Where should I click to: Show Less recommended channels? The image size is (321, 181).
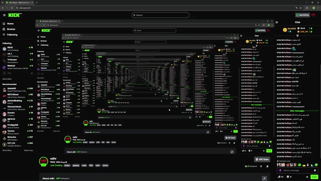click(x=28, y=150)
